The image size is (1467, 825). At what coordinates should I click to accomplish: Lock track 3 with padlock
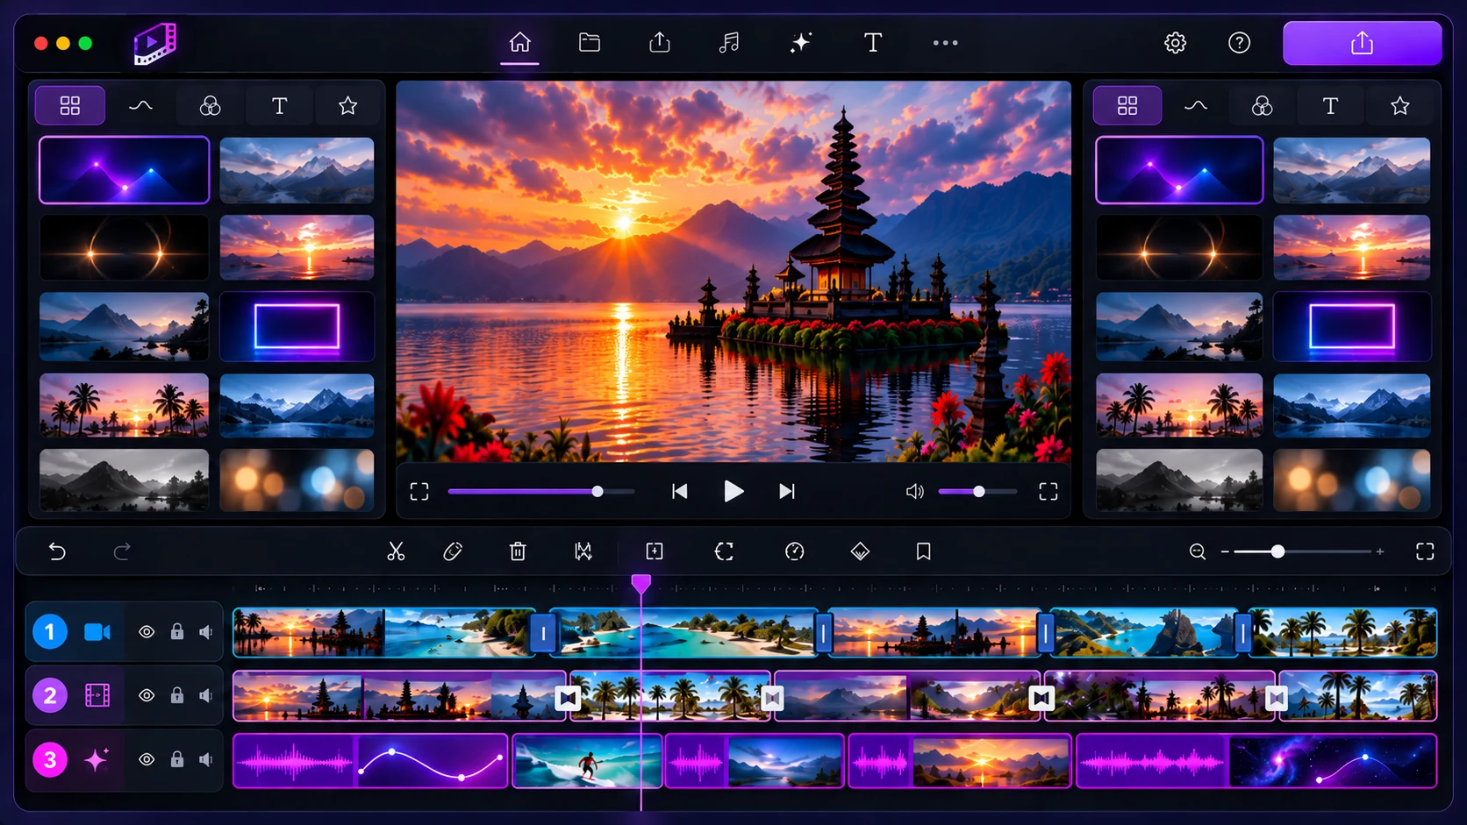[177, 758]
